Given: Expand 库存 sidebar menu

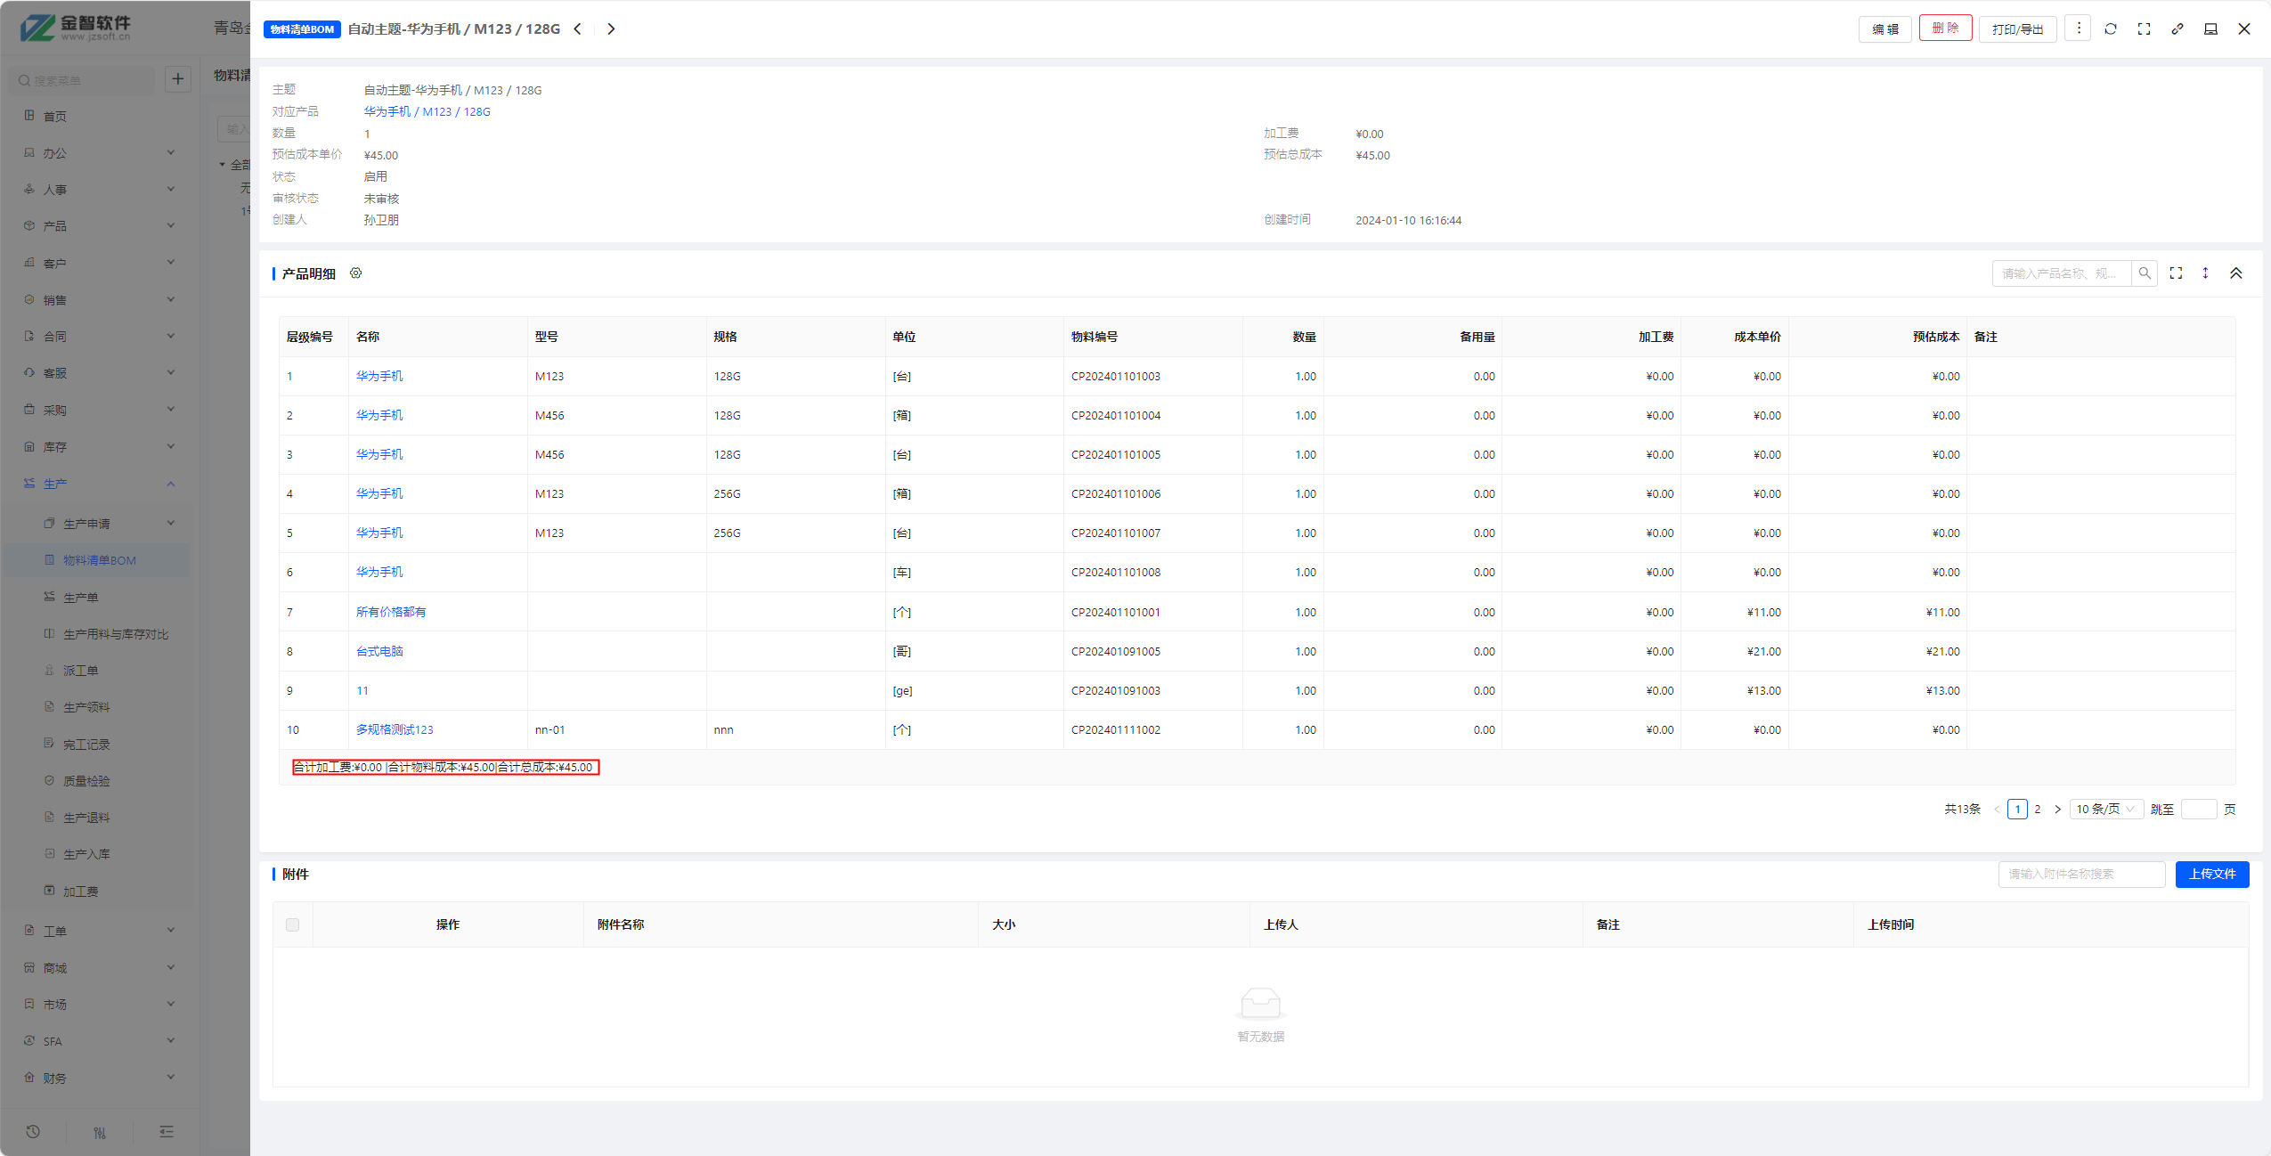Looking at the screenshot, I should pyautogui.click(x=98, y=447).
